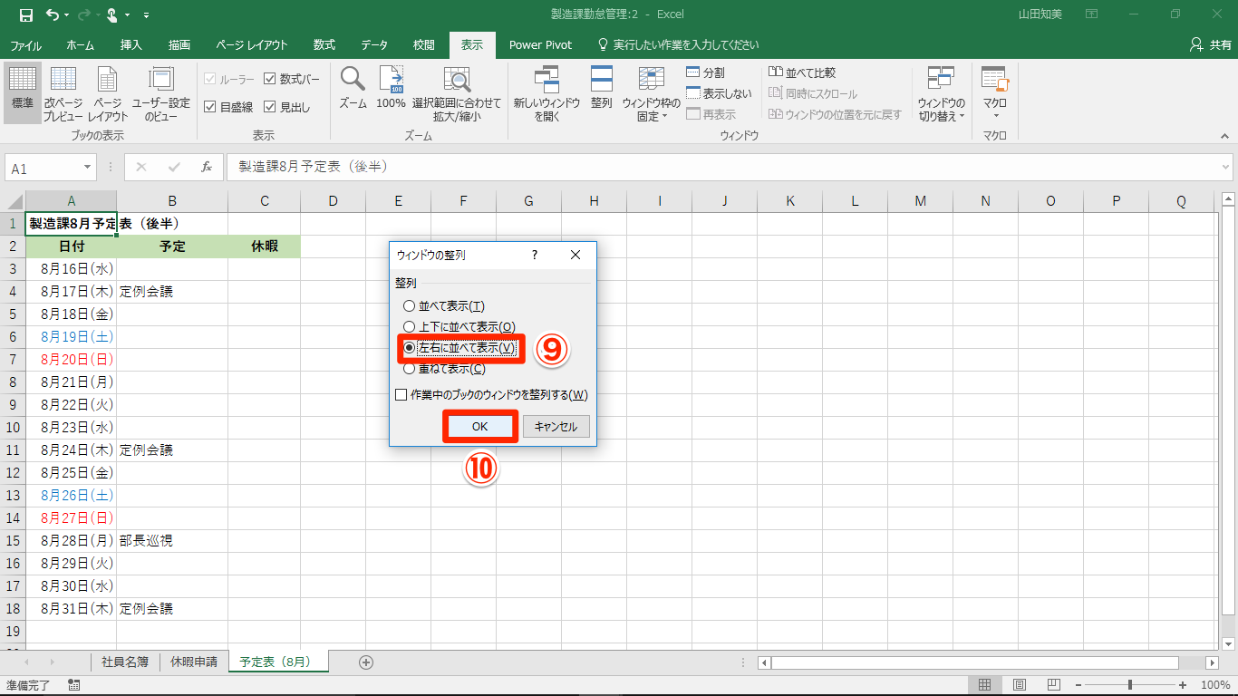1238x696 pixels.
Task: Click the Help question mark in dialog
Action: pos(535,256)
